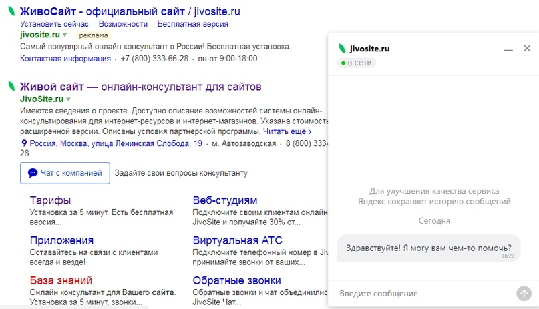This screenshot has height=309, width=539.
Task: Expand snippet with Читать ещё
Action: (287, 131)
